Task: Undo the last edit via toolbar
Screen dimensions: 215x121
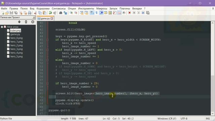Action: 50,13
